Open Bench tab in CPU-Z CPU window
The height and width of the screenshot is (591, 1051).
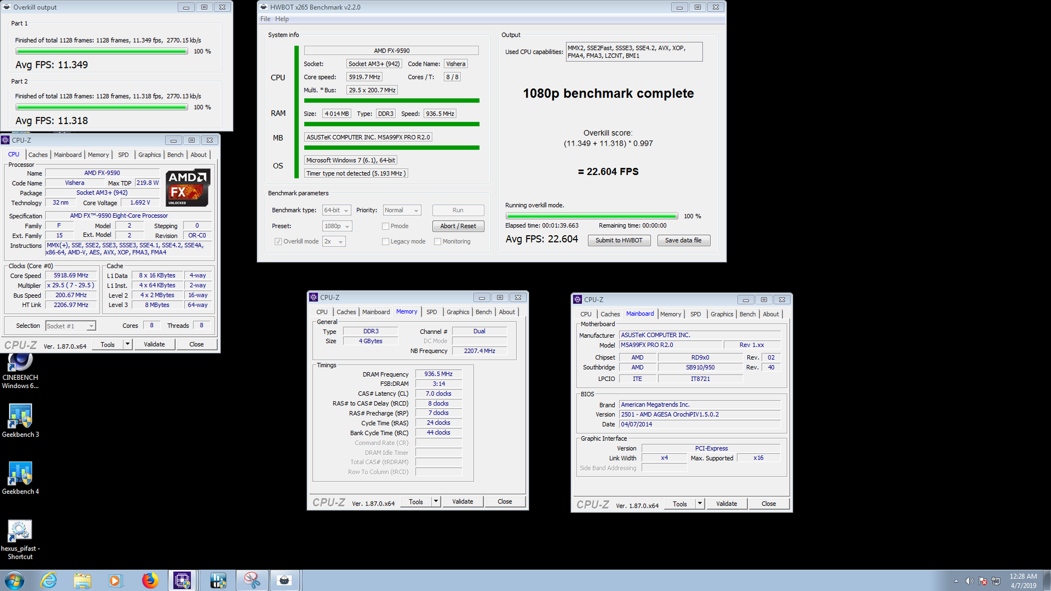pyautogui.click(x=175, y=155)
